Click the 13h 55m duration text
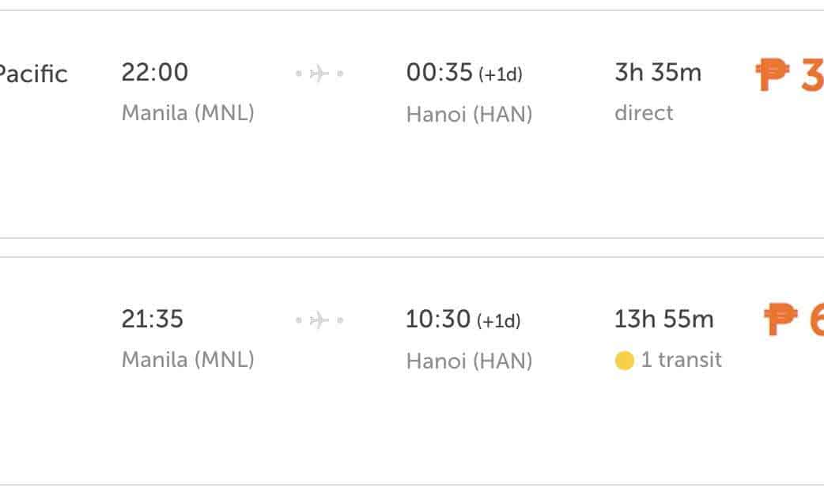824x499 pixels. click(x=664, y=319)
